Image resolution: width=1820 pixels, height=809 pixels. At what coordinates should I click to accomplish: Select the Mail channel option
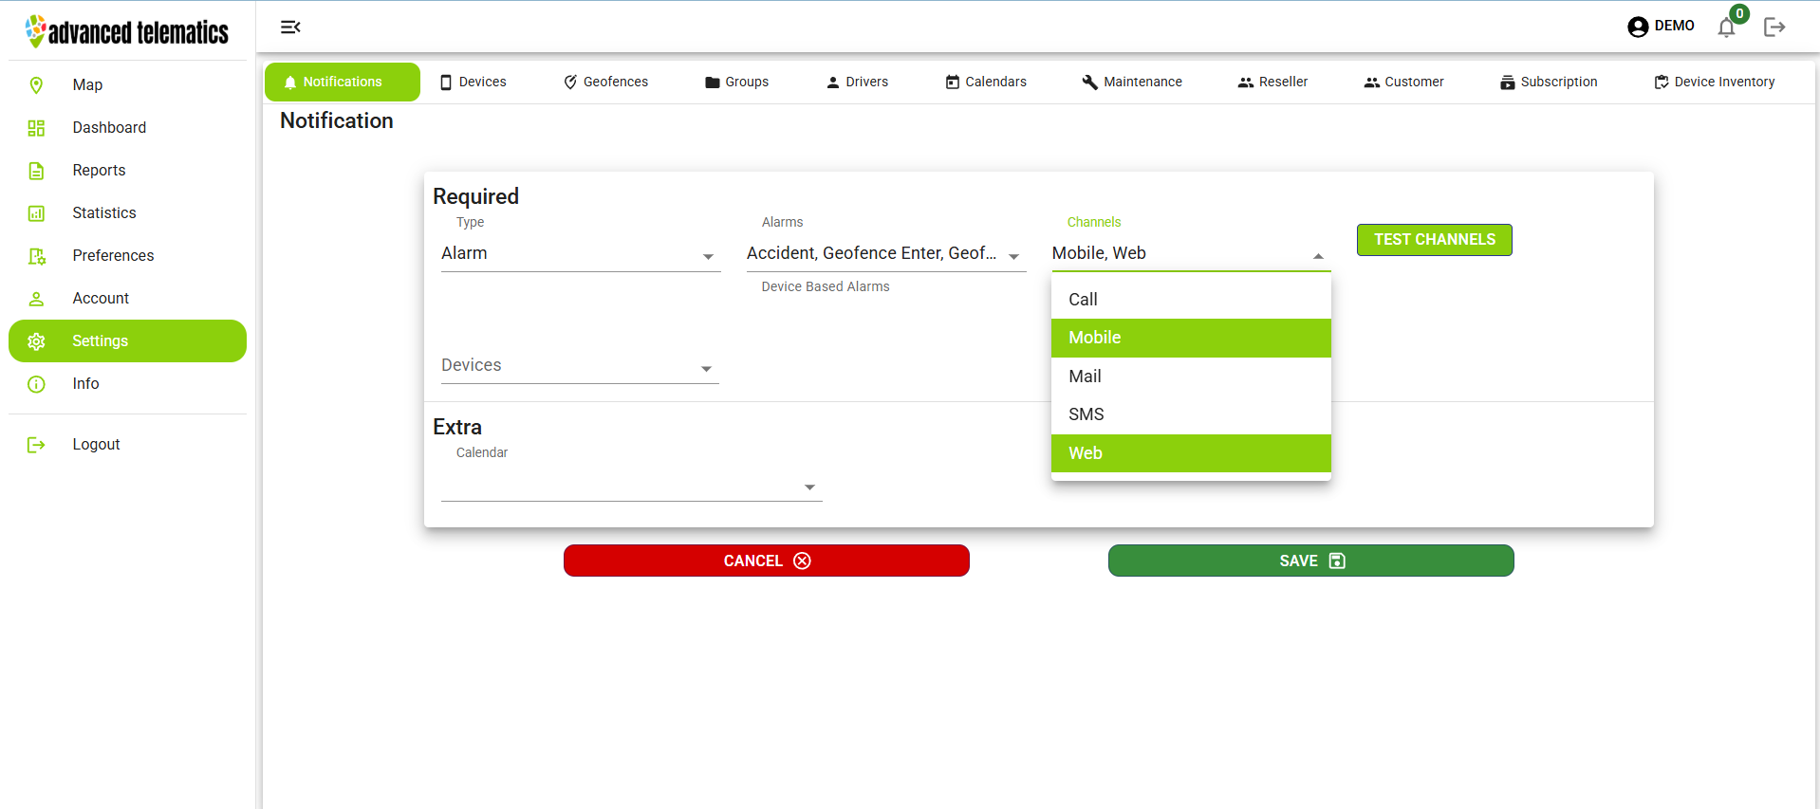pos(1191,377)
